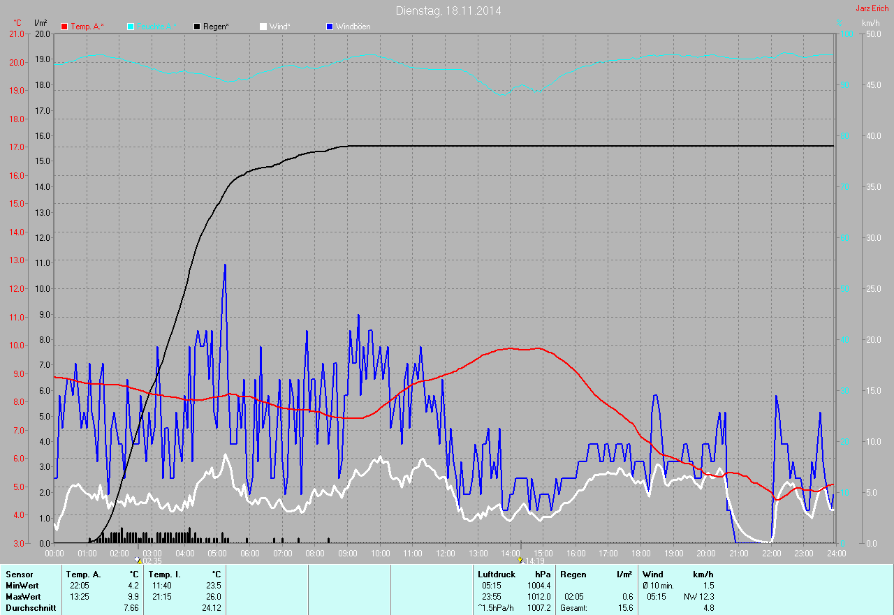The height and width of the screenshot is (615, 894).
Task: Click the Temp. I. maximum time '21:15'
Action: pyautogui.click(x=161, y=596)
